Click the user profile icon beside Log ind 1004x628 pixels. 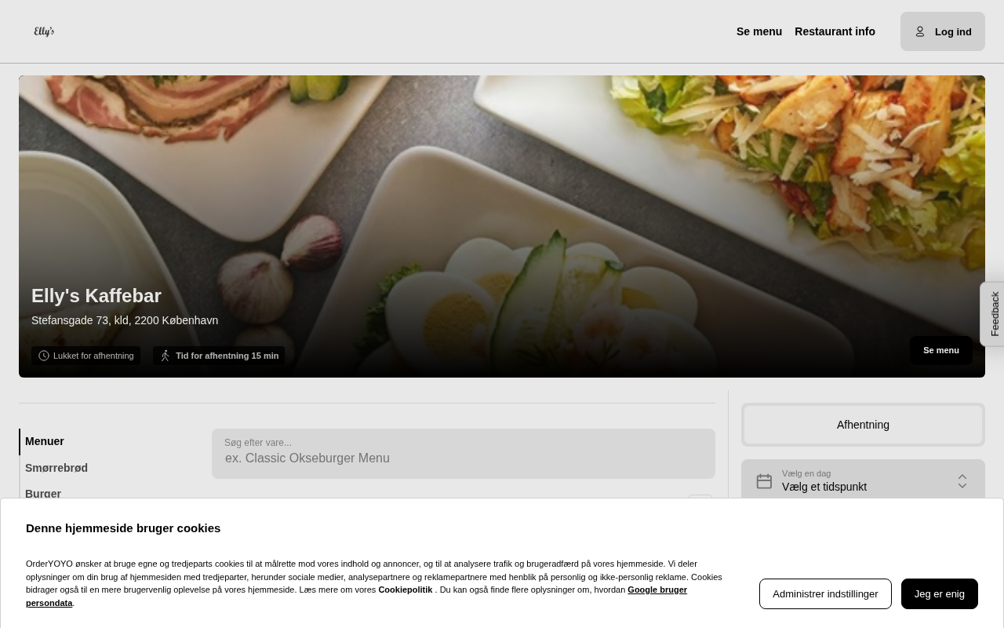point(920,31)
